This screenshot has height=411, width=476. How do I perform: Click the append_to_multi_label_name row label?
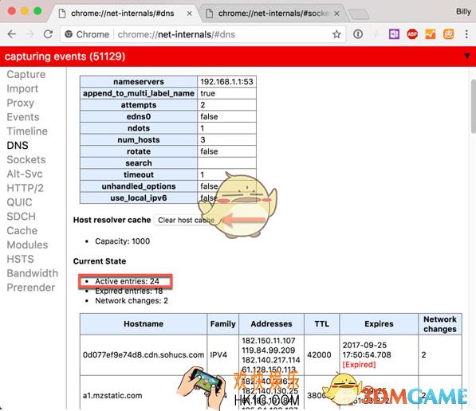139,93
